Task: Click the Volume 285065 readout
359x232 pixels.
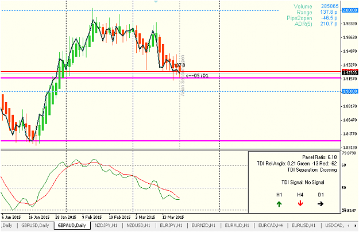Action: tap(316, 6)
